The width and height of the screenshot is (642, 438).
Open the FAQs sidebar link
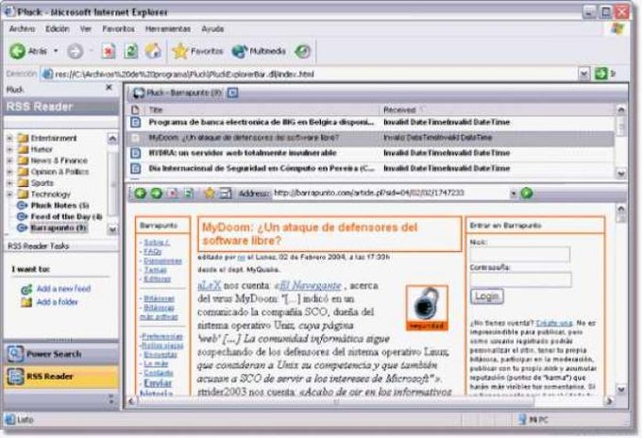[x=153, y=251]
